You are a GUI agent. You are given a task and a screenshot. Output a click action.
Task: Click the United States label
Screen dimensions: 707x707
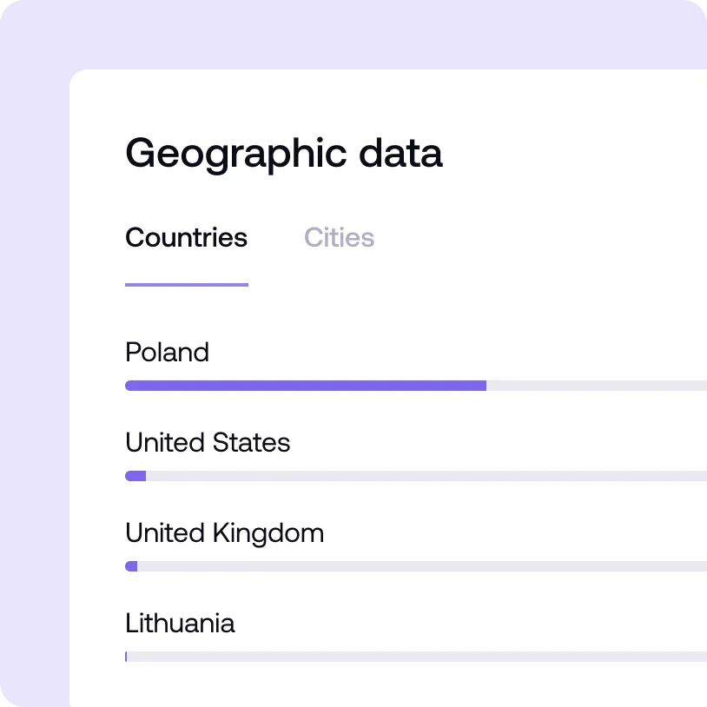pyautogui.click(x=207, y=443)
